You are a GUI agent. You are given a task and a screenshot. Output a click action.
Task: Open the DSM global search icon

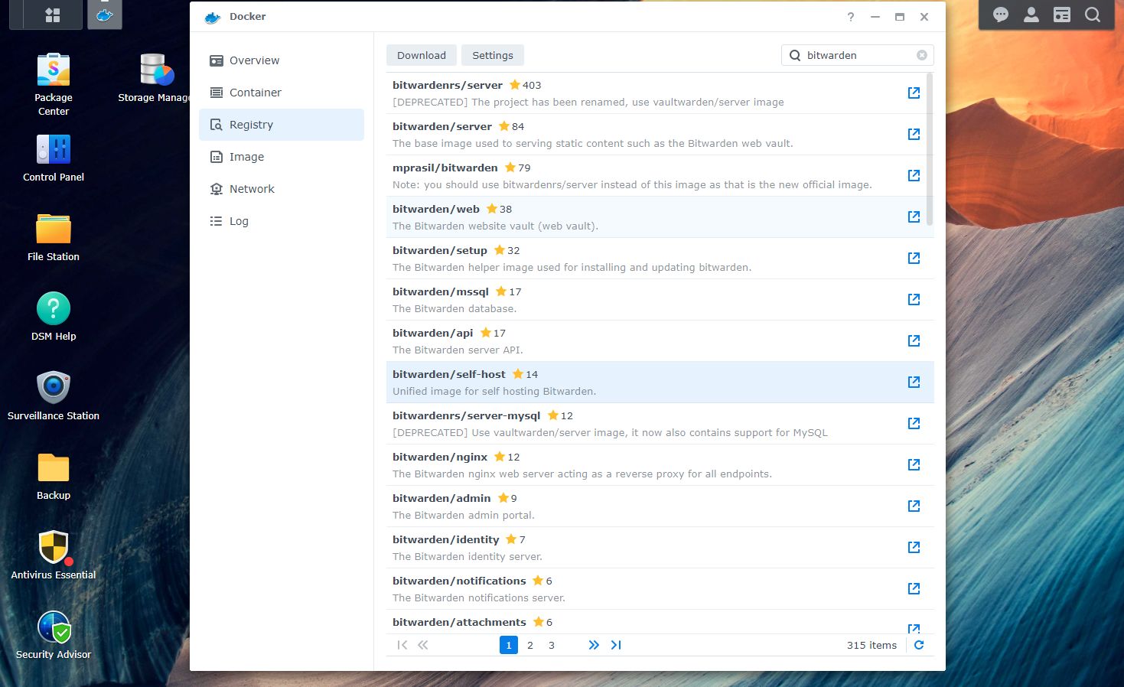[1093, 15]
